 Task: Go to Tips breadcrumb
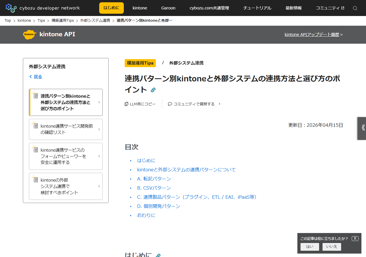pos(41,21)
